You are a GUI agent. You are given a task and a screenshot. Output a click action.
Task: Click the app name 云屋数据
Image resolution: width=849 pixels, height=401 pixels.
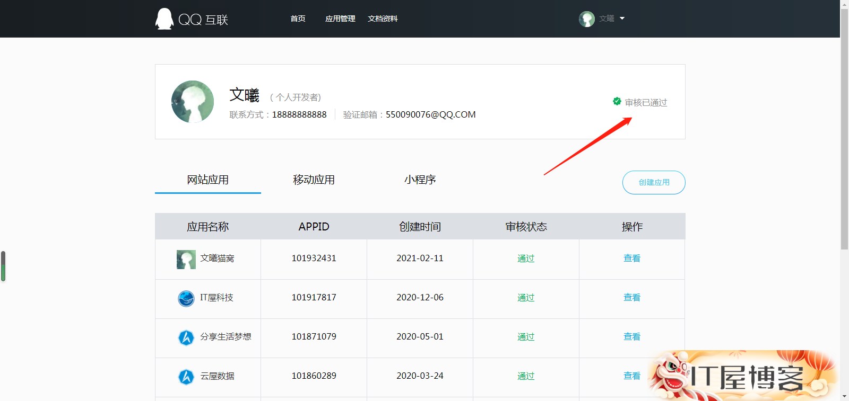[217, 376]
